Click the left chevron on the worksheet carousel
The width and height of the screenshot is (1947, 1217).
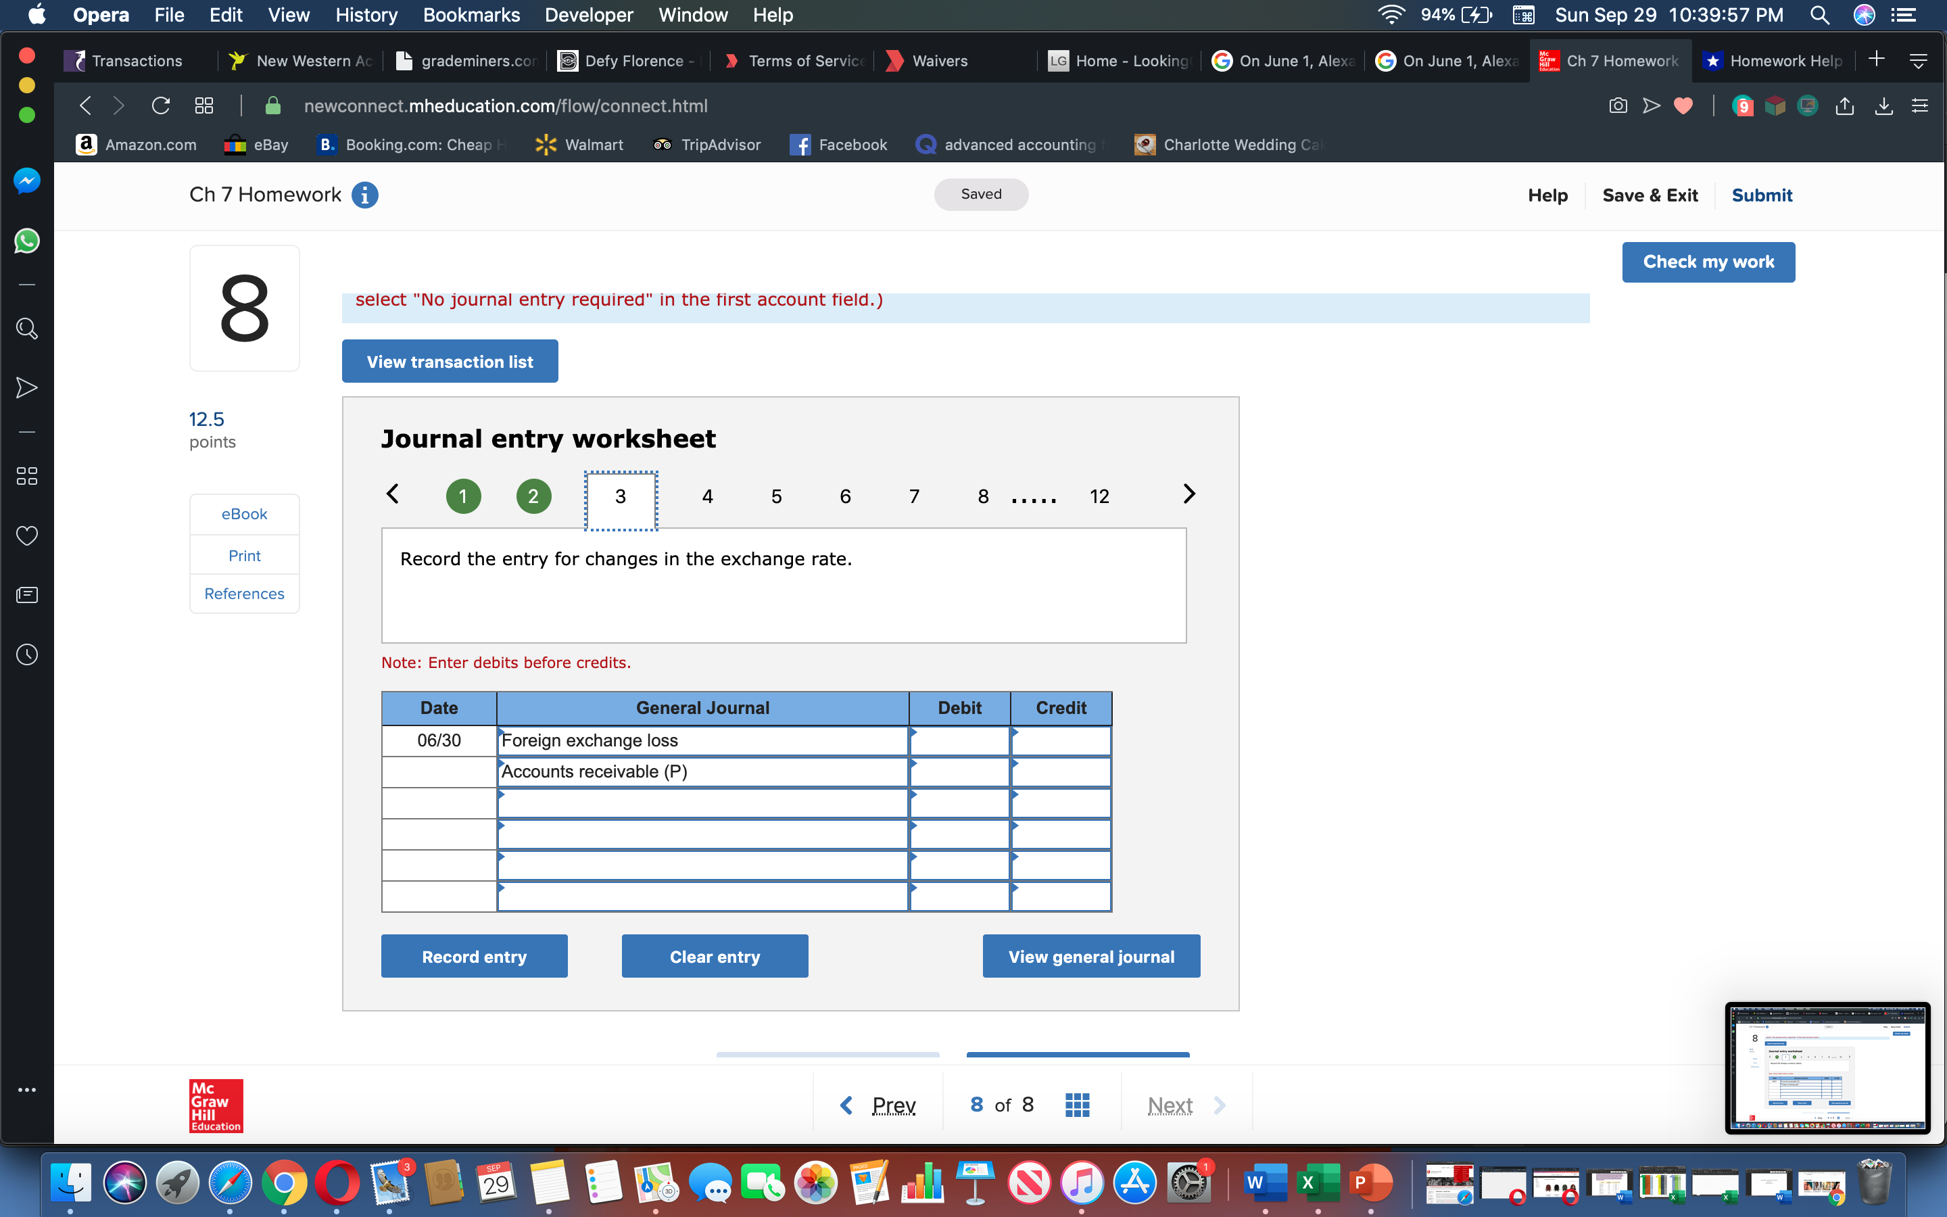pos(393,494)
